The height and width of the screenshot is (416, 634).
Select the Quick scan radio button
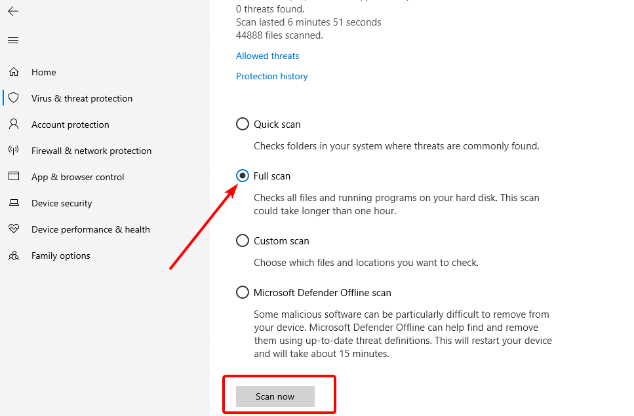tap(243, 124)
